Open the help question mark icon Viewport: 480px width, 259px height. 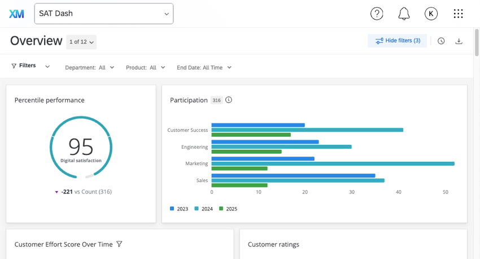coord(377,14)
